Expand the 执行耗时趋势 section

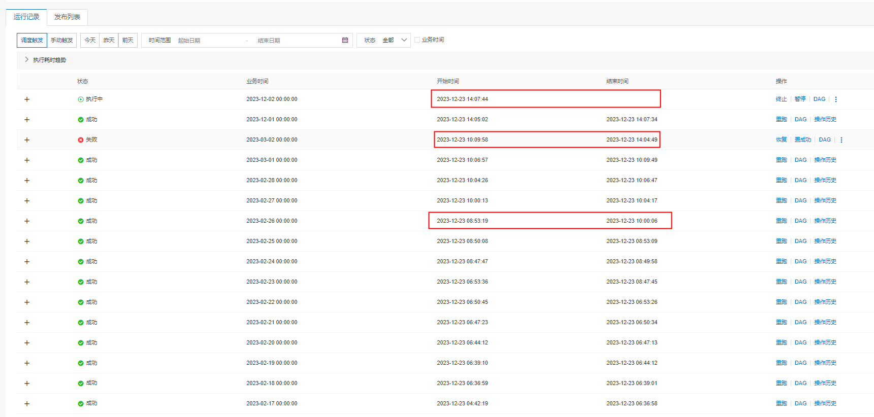tap(26, 59)
